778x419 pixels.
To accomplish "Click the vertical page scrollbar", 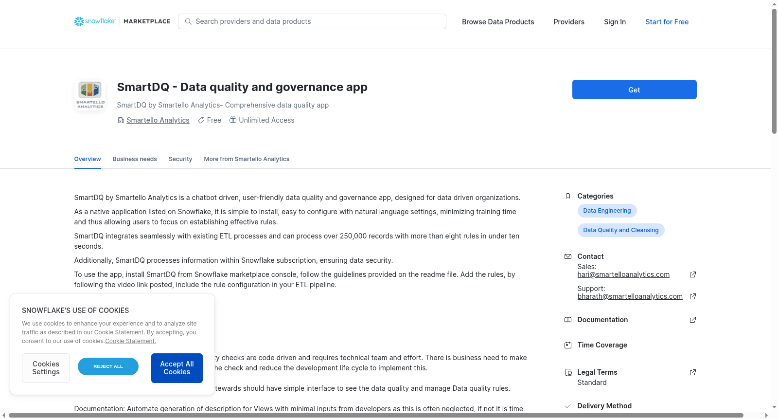I will (x=774, y=71).
